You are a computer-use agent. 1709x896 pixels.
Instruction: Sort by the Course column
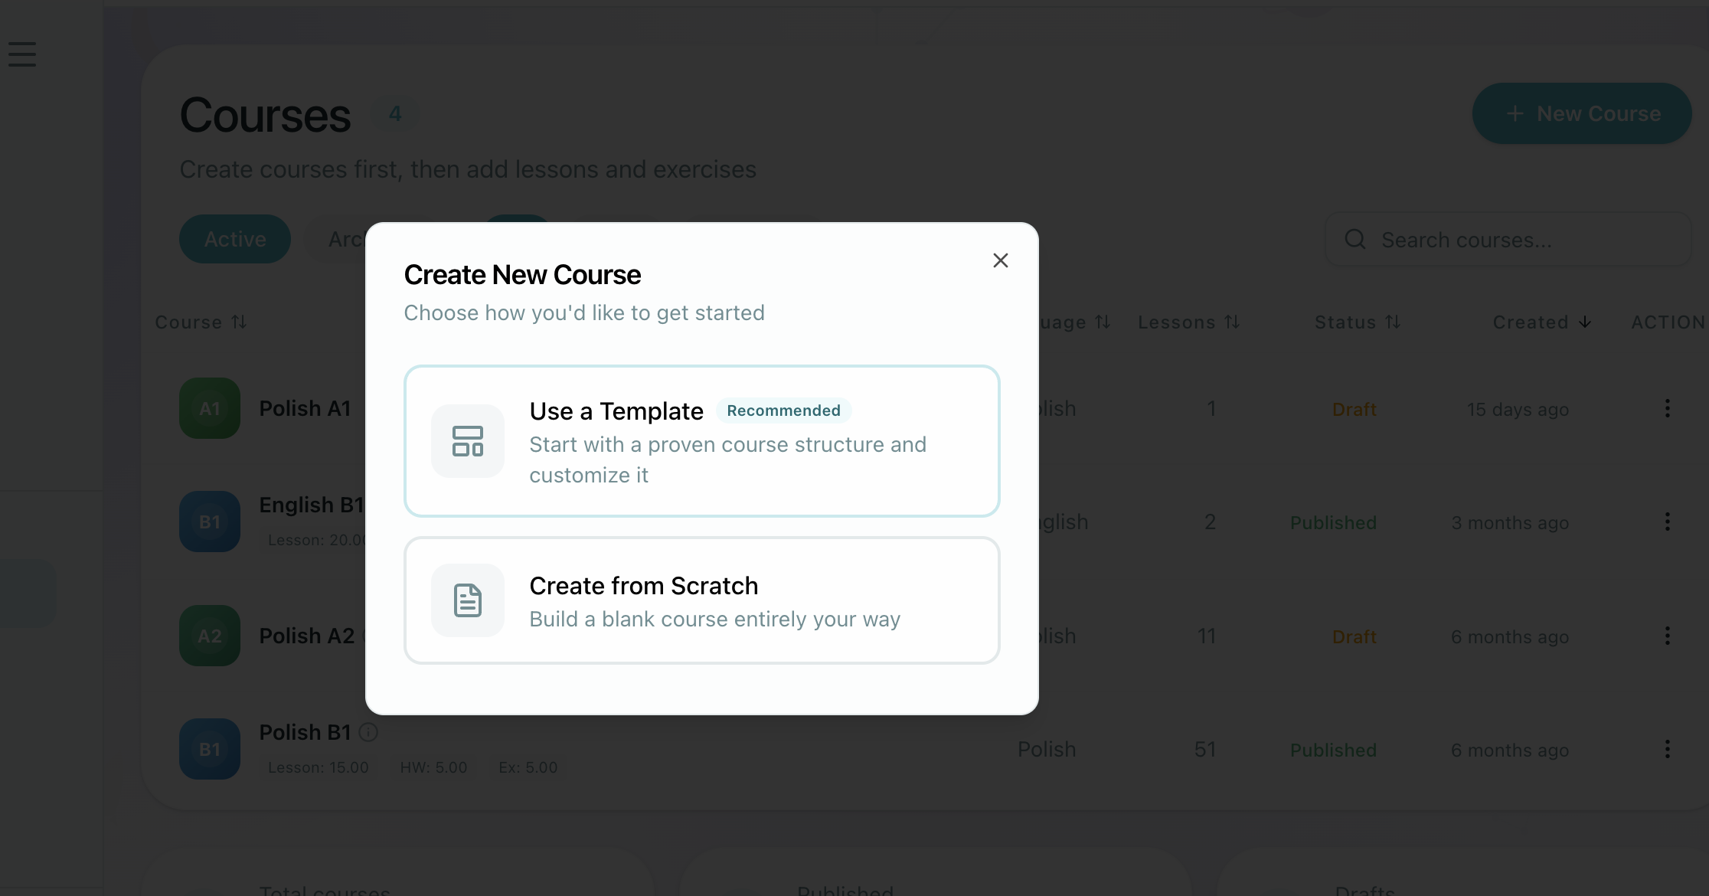pos(201,322)
